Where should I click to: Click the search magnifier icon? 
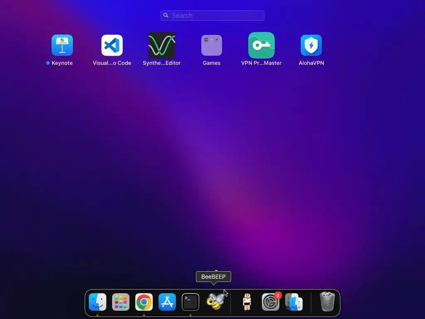click(166, 15)
